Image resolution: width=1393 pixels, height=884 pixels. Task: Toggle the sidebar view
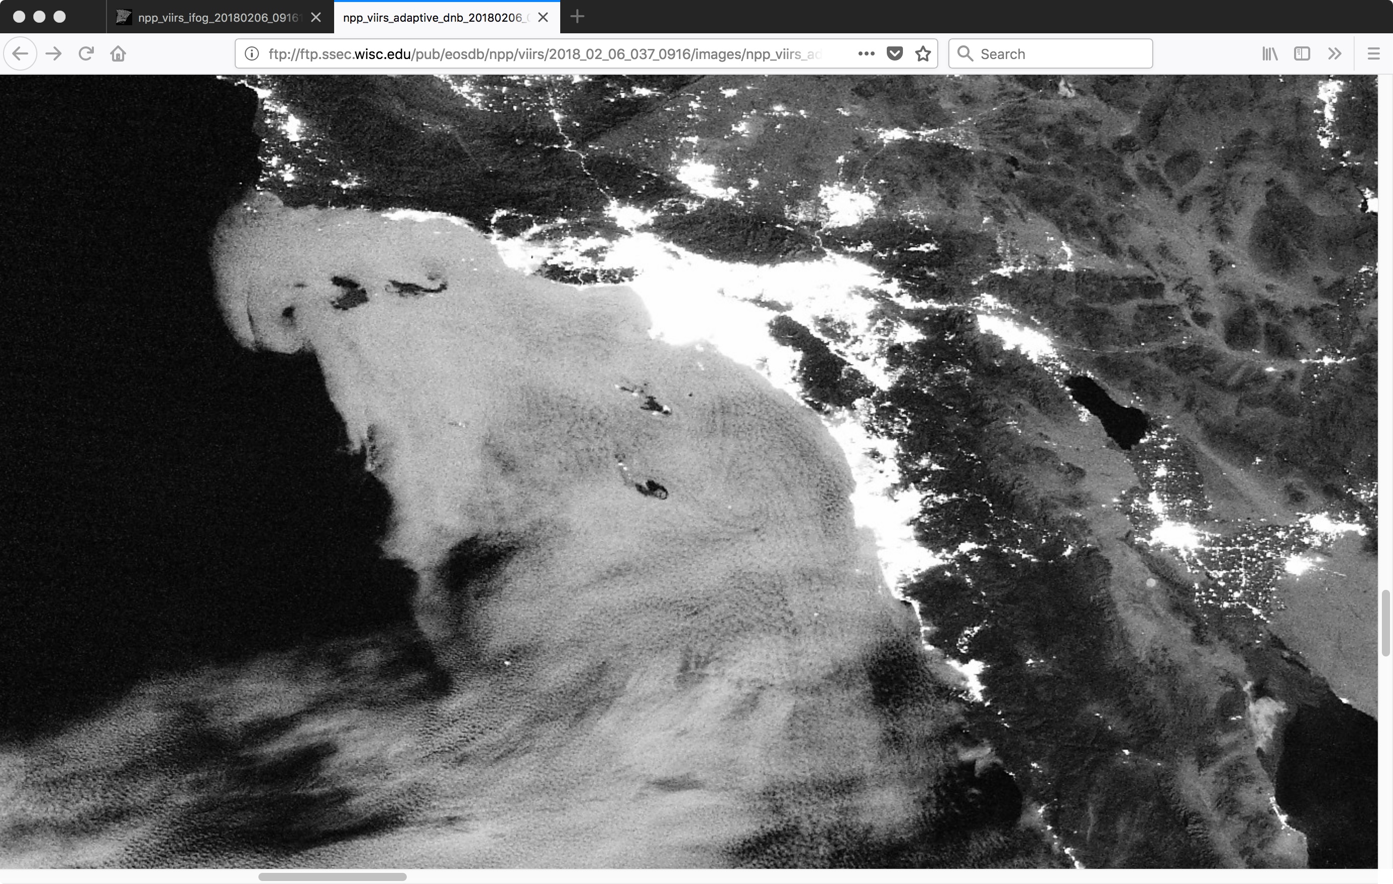pyautogui.click(x=1302, y=54)
